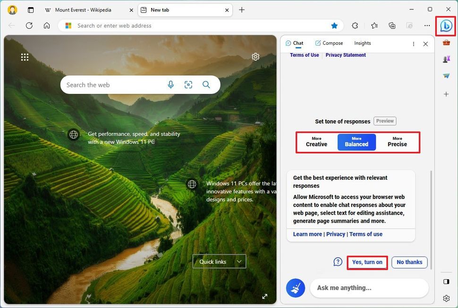Open the new topic broom icon
458x308 pixels.
click(x=296, y=288)
